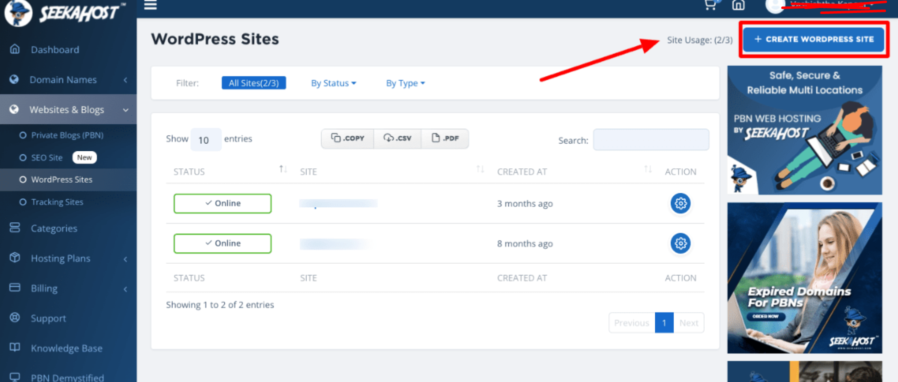898x382 pixels.
Task: Click the Hosting Plans cube icon
Action: pyautogui.click(x=15, y=258)
